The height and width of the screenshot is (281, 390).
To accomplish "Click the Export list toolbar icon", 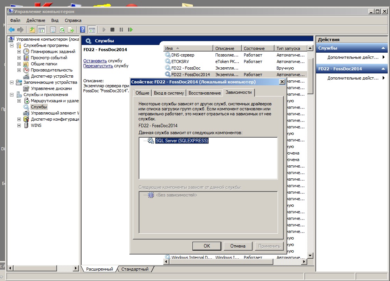I will pyautogui.click(x=71, y=30).
